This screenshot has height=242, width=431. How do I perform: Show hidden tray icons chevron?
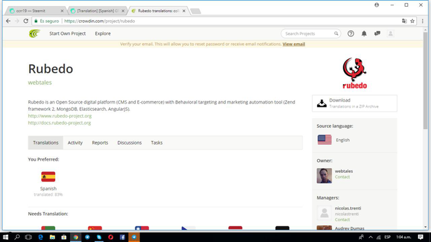[x=370, y=237]
